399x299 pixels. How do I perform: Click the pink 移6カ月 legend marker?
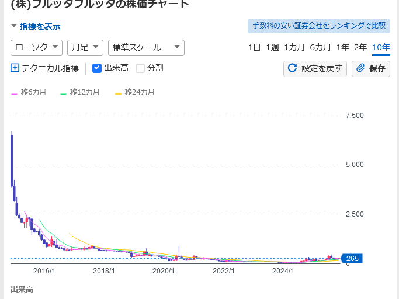coord(15,93)
